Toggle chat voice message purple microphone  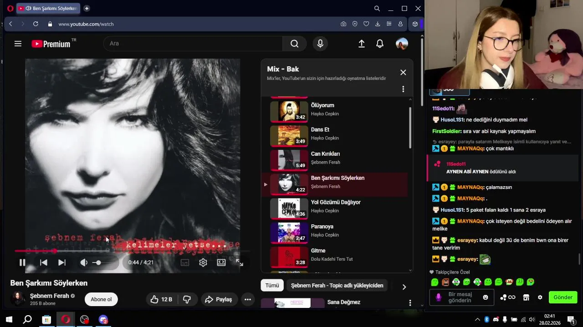tap(439, 297)
